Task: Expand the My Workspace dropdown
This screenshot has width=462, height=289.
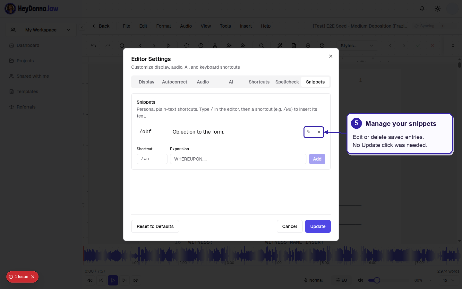Action: [41, 30]
